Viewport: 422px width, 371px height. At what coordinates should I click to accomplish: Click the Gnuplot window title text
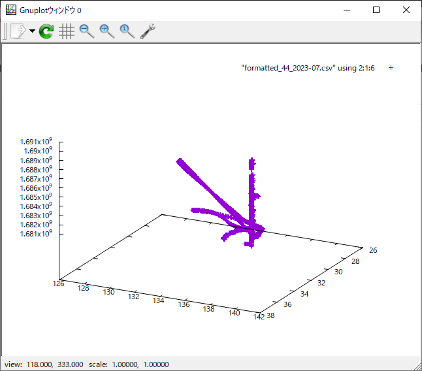(51, 10)
